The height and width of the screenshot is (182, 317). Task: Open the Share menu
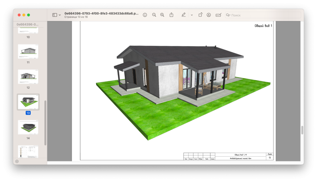click(172, 15)
